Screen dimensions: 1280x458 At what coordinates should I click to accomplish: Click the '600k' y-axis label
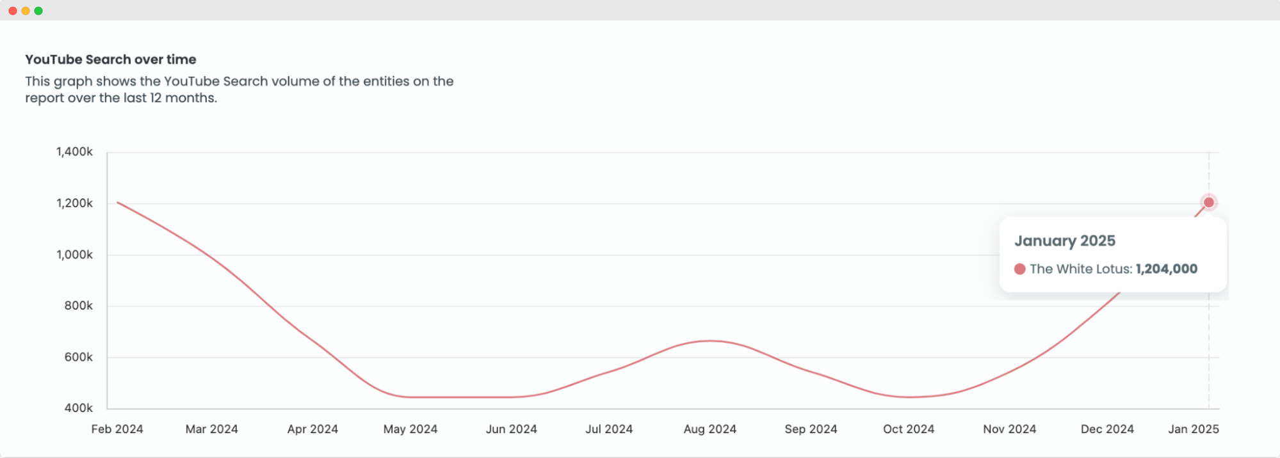(79, 358)
